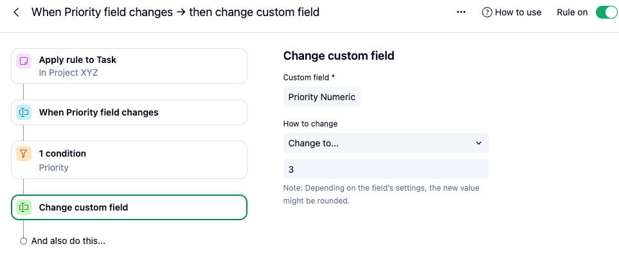
Task: Click the Priority Numeric custom field chip
Action: [x=321, y=97]
